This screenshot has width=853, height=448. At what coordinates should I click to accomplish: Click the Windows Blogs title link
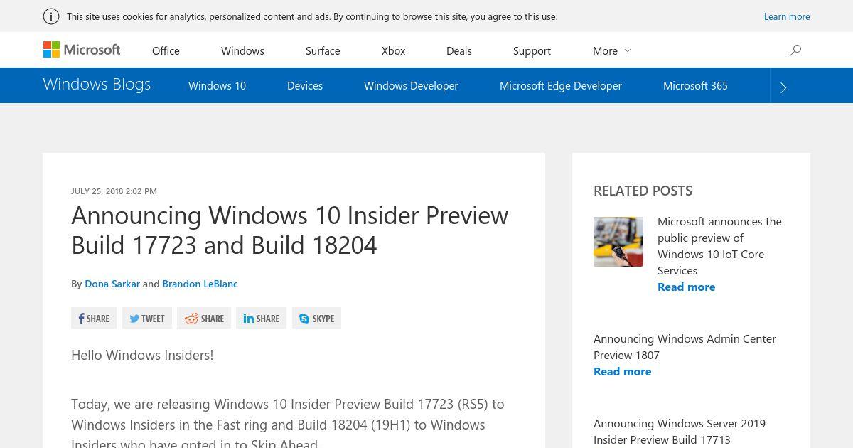pos(97,84)
